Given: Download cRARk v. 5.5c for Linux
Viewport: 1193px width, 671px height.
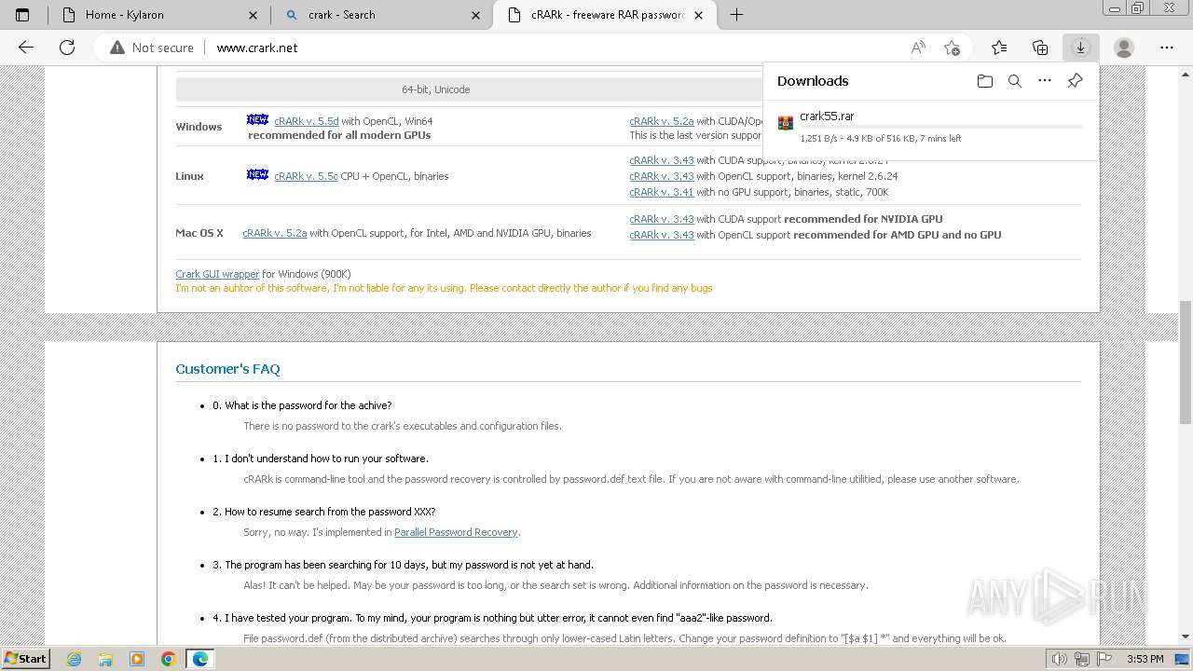Looking at the screenshot, I should click(306, 176).
